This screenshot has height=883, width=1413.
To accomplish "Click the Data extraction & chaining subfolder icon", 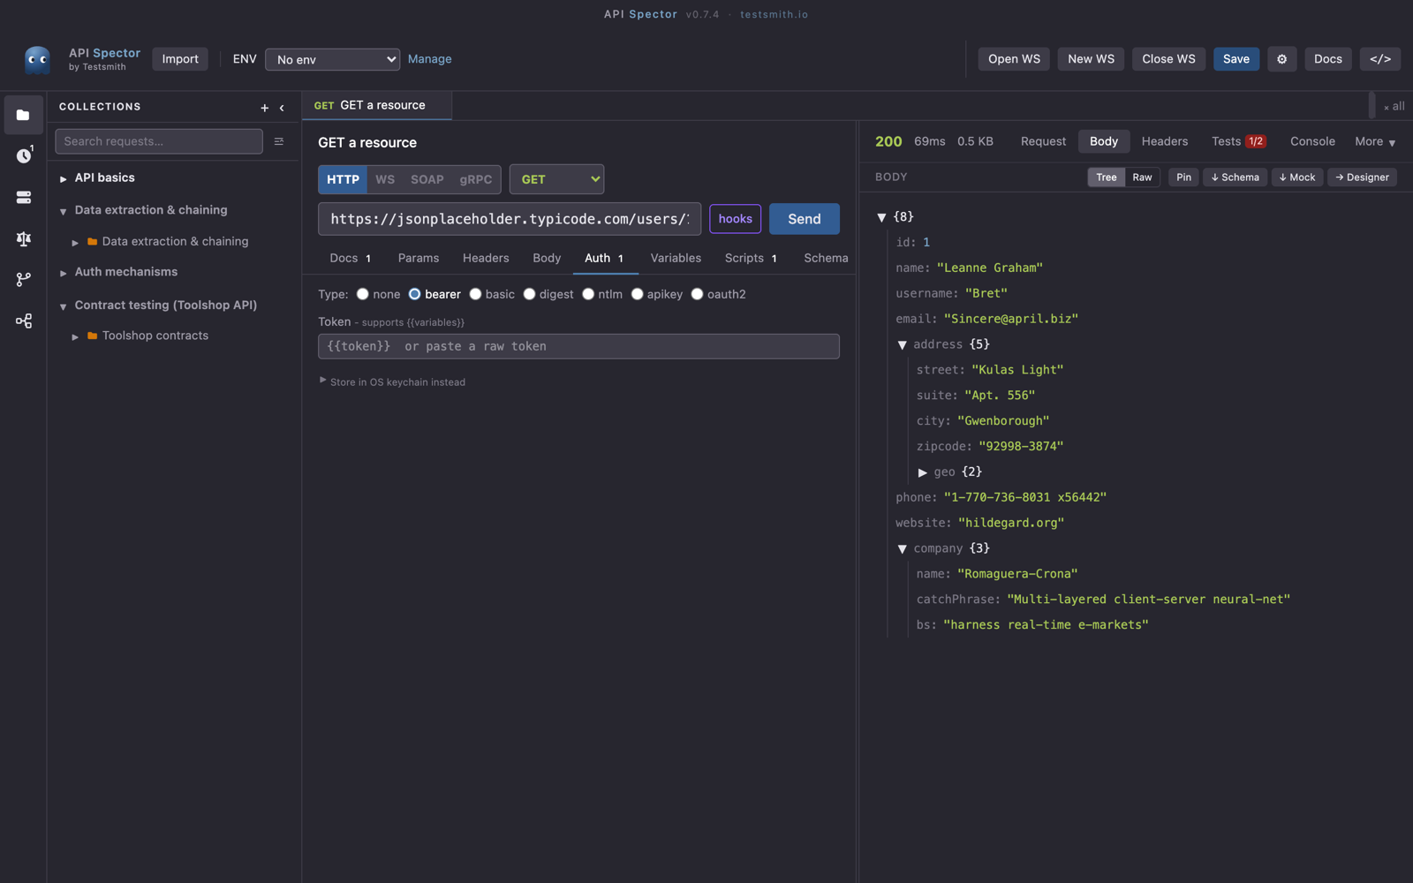I will [92, 241].
